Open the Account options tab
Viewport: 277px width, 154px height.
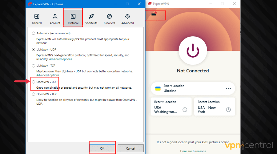click(55, 19)
